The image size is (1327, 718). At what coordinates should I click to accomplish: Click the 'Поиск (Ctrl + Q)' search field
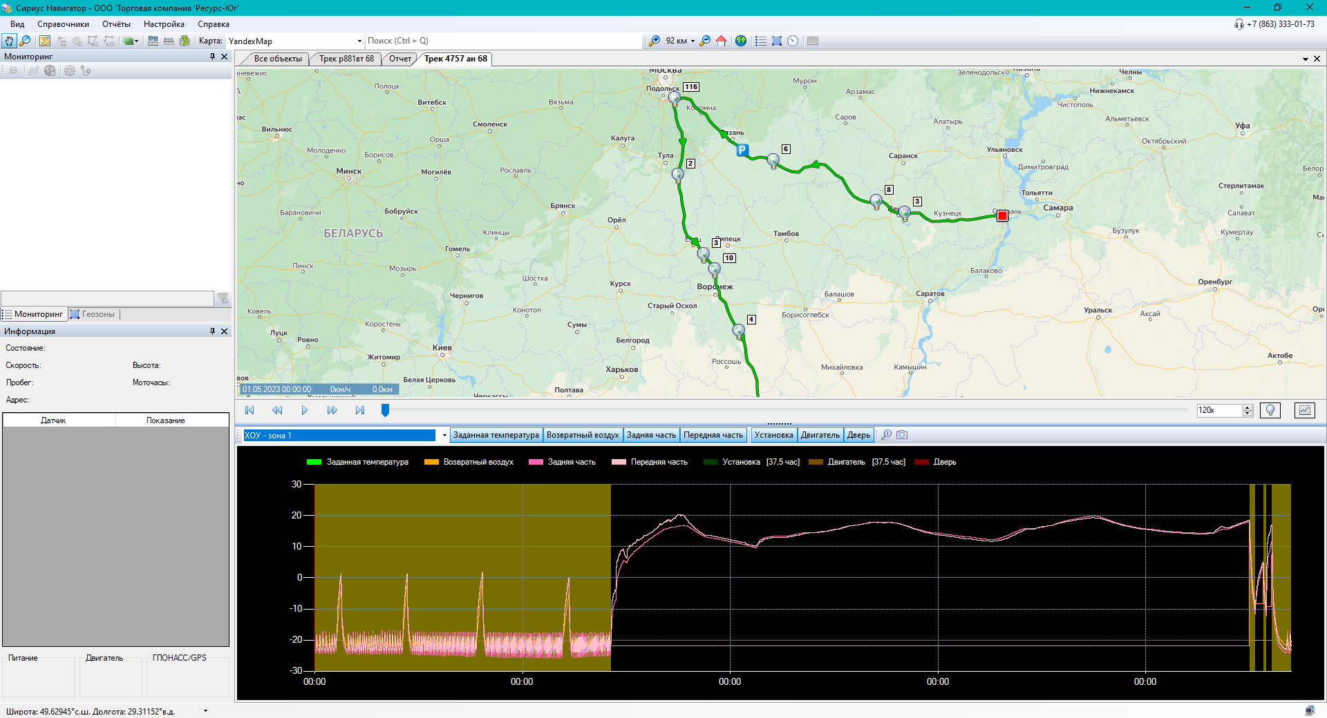point(503,41)
